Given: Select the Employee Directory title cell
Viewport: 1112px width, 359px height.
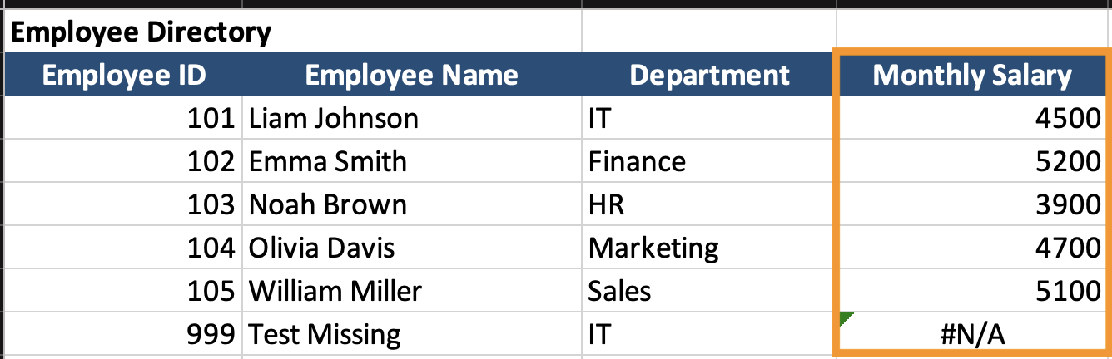Looking at the screenshot, I should (141, 32).
